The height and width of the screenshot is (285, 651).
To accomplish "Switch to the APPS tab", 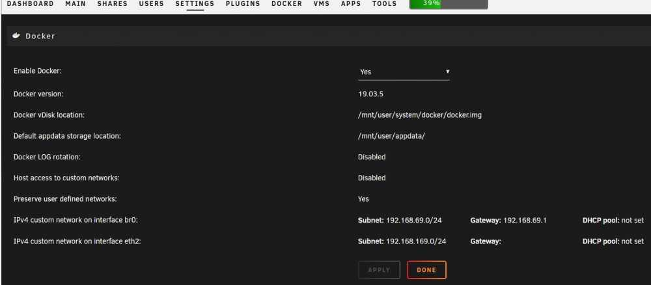I will 351,4.
